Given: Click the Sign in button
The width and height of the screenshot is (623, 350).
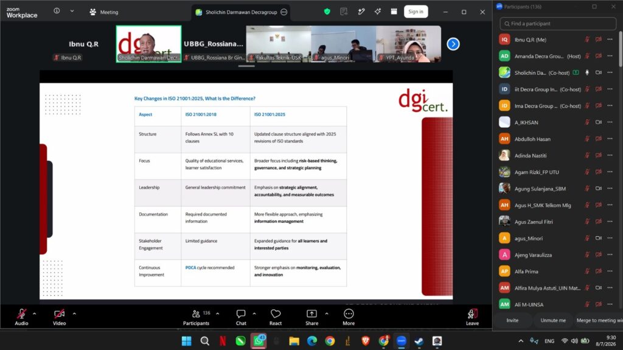Looking at the screenshot, I should [x=416, y=12].
